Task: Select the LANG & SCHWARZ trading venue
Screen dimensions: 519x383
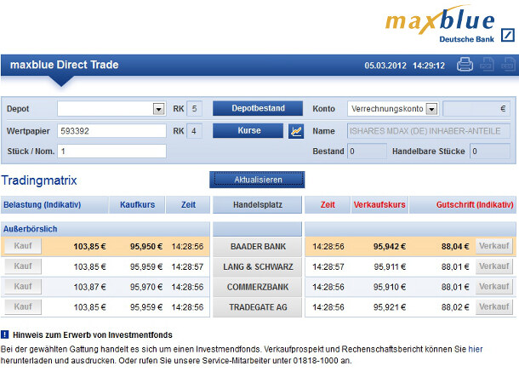Action: click(257, 266)
